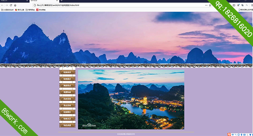The height and width of the screenshot is (136, 253).
Task: Open the 旅游景点 wooden menu sign
Action: click(67, 85)
